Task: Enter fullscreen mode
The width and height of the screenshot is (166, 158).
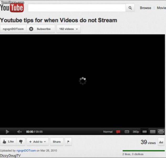Action: tap(161, 132)
